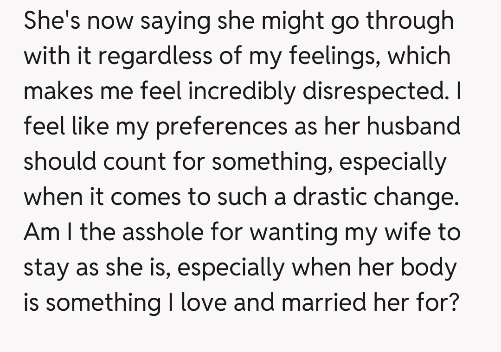Click the word "through" on the first line
This screenshot has height=352, width=501.
pos(410,21)
